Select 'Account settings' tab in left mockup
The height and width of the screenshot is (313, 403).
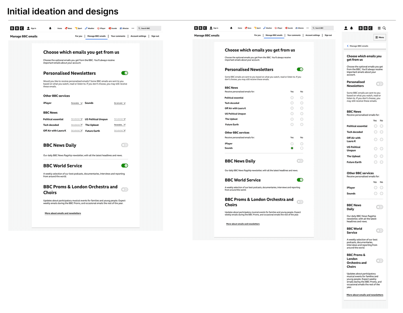[x=138, y=36]
